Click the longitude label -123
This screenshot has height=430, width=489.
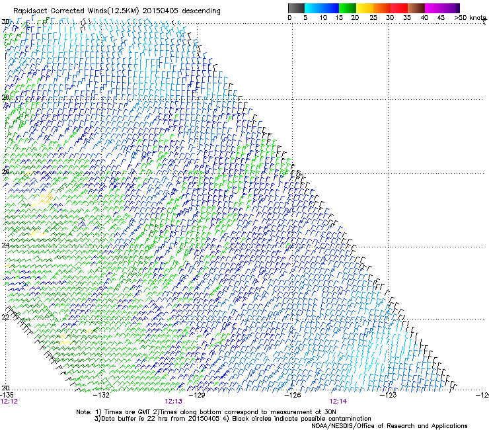[389, 395]
